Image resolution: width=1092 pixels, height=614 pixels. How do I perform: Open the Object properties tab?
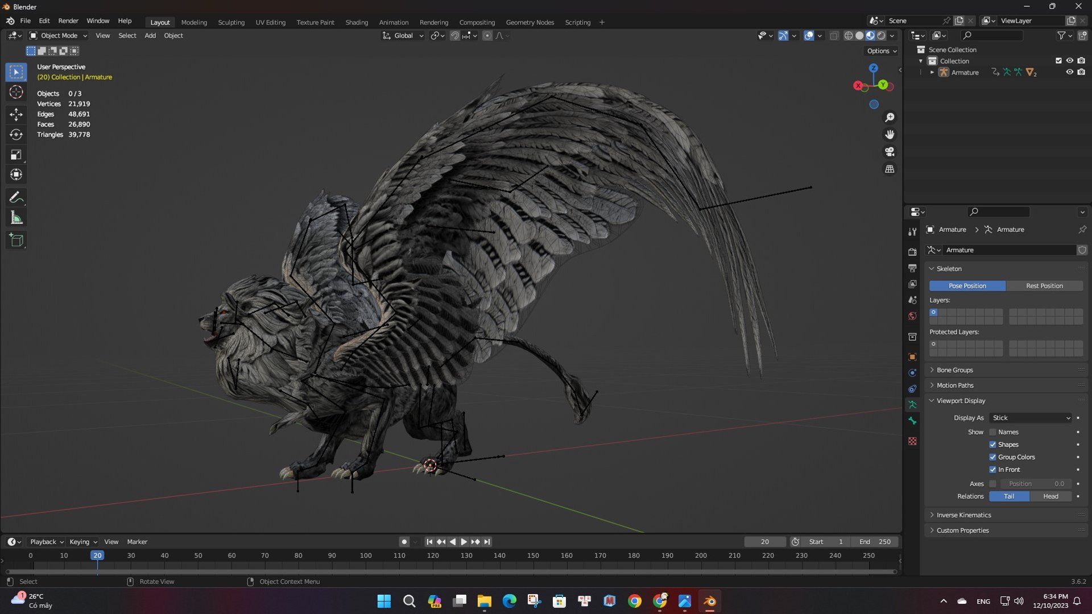tap(912, 357)
